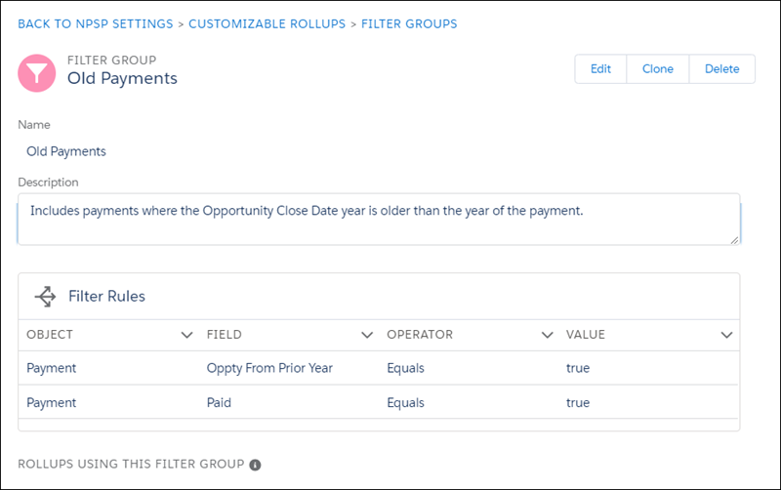Open the OBJECT column header dropdown chevron
Image resolution: width=781 pixels, height=490 pixels.
click(x=186, y=335)
